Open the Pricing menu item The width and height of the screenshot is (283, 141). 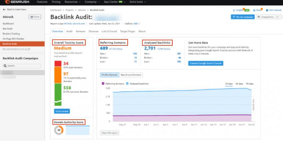(56, 2)
